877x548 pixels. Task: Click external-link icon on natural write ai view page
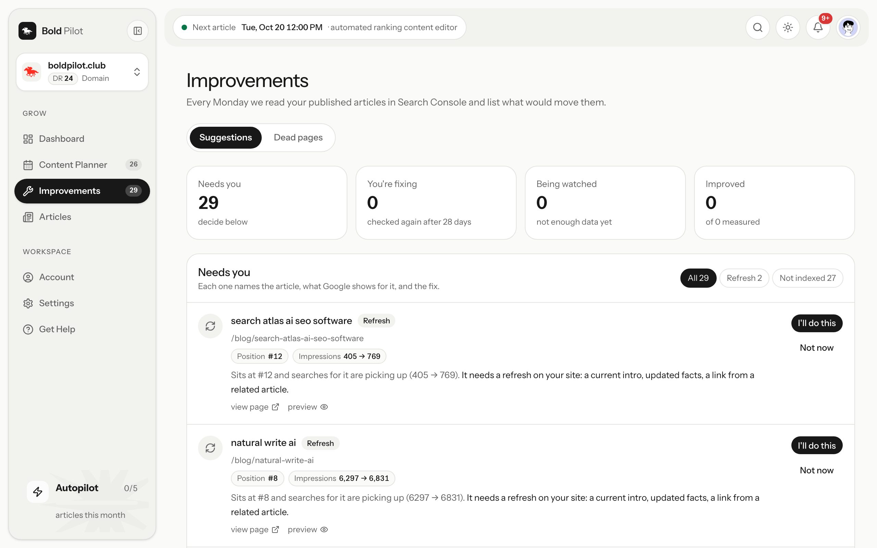point(275,530)
